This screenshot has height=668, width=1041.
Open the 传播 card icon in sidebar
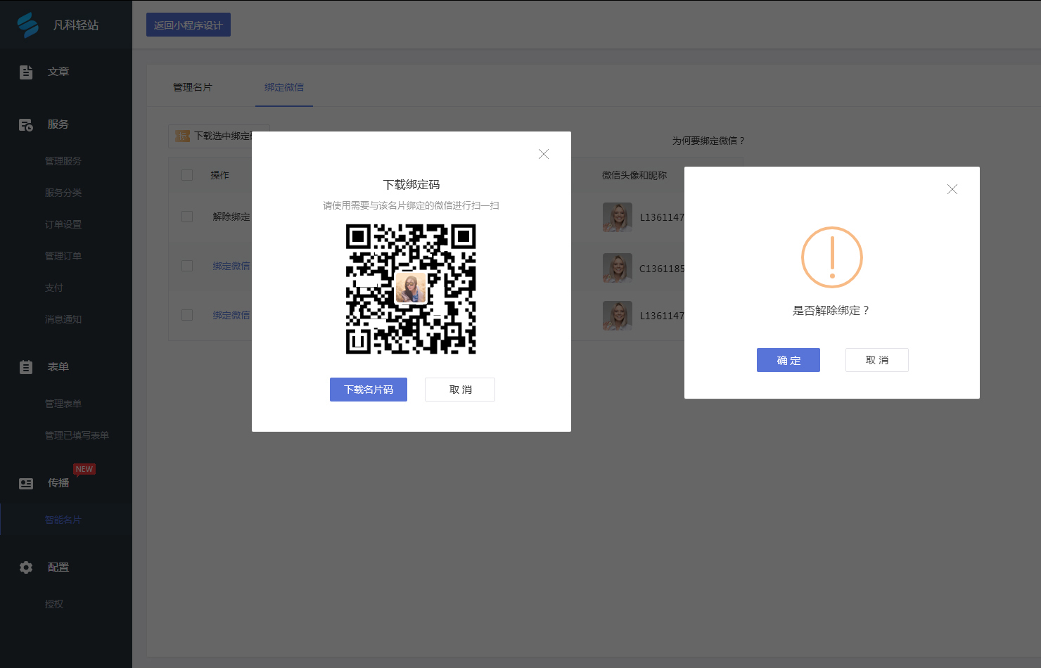(x=26, y=483)
